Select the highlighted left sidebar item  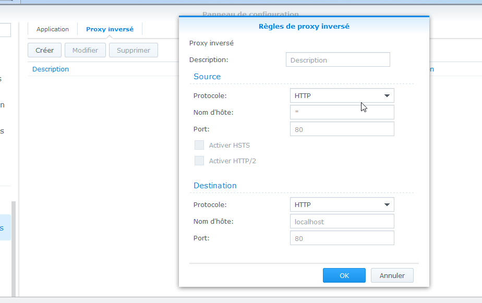click(4, 228)
